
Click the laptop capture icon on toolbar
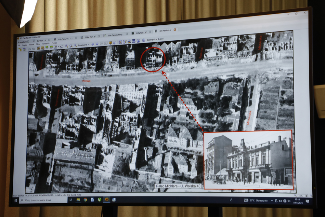(134, 42)
